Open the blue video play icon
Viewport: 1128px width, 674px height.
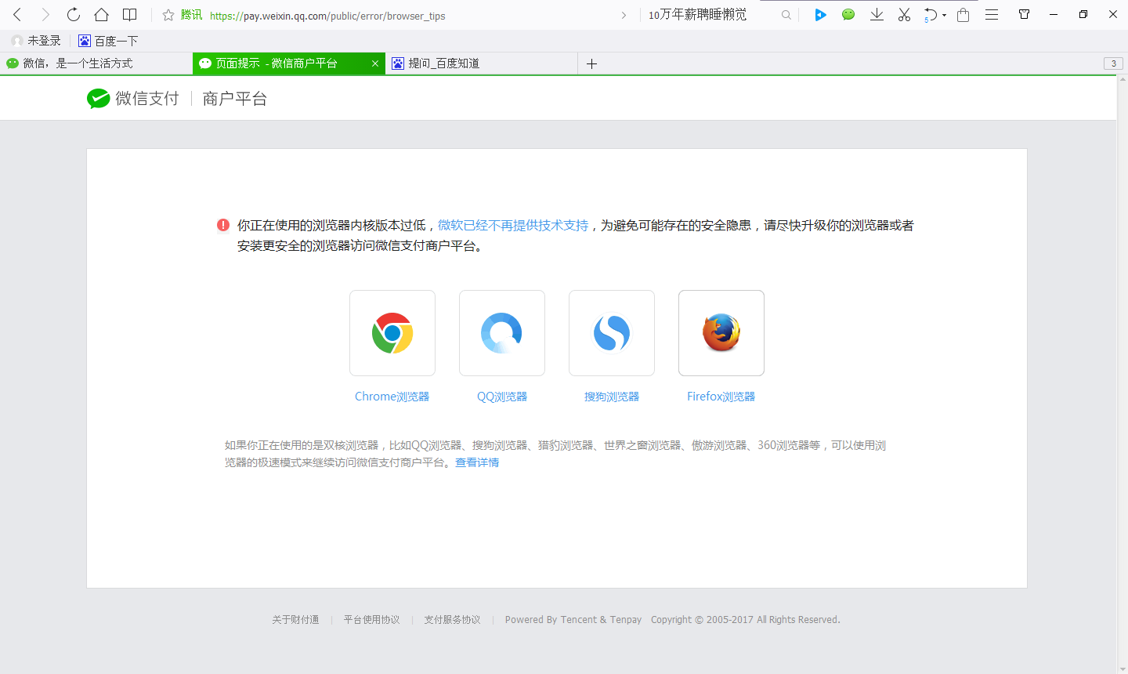820,15
